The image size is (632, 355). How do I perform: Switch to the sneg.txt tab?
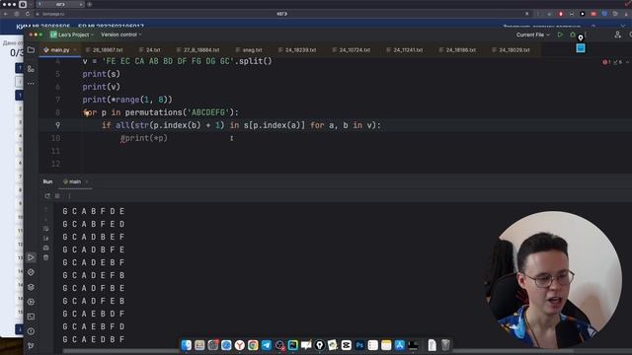click(249, 50)
